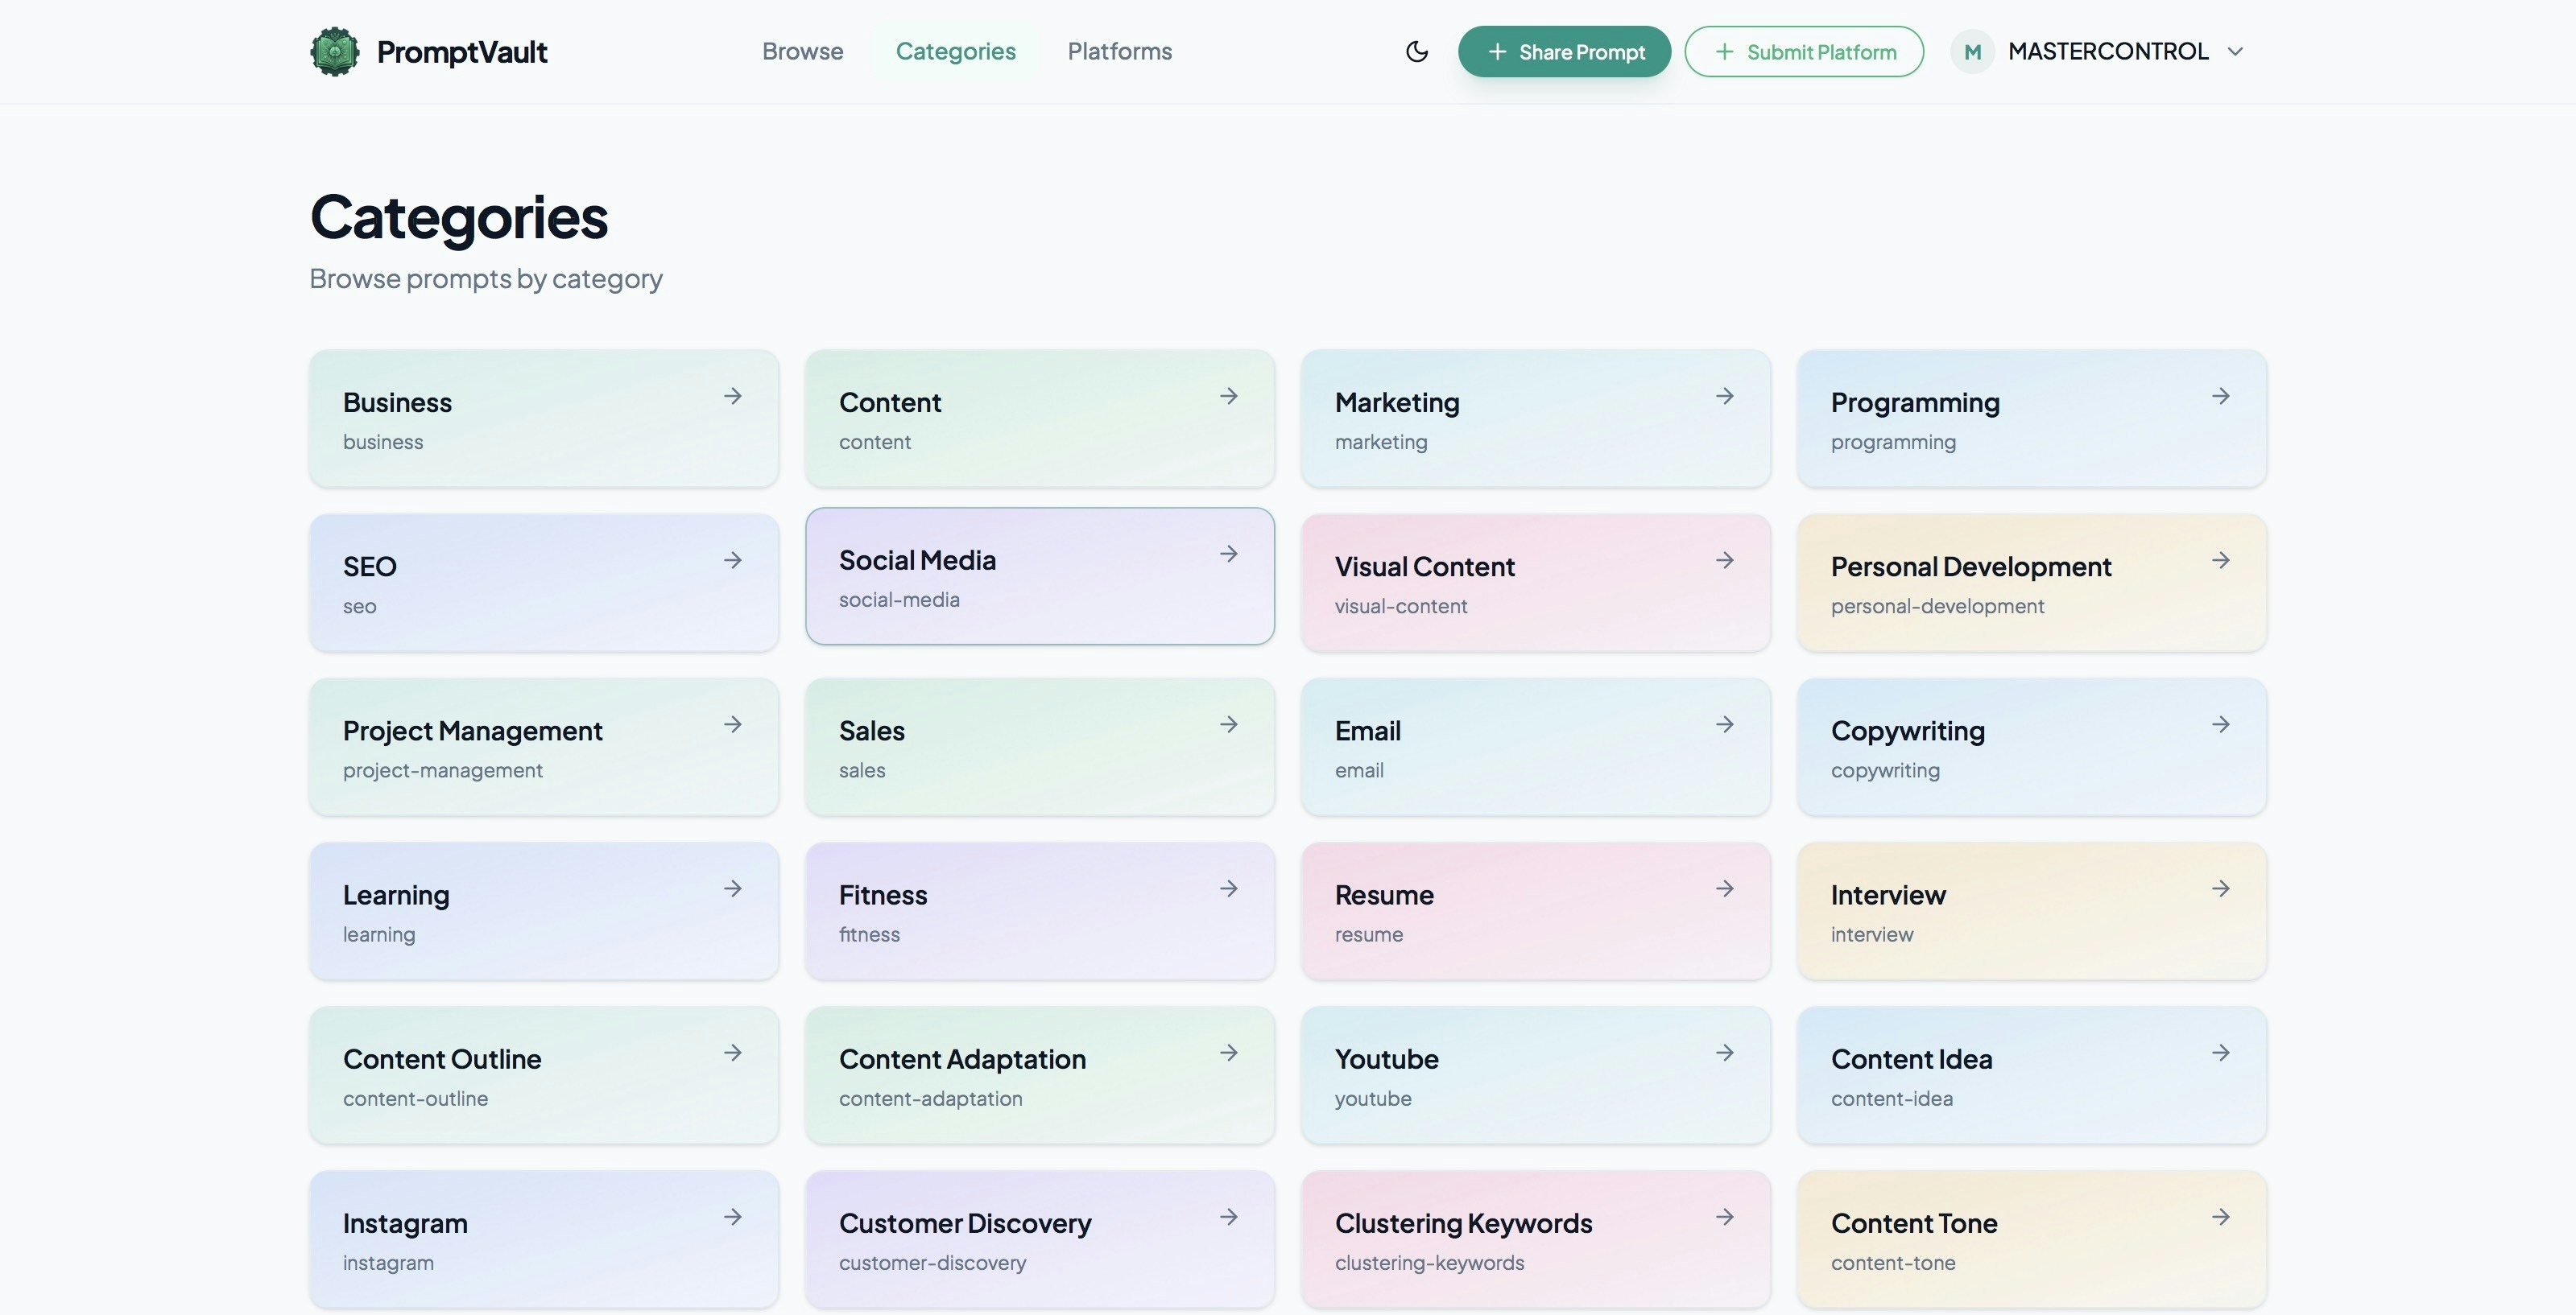Open the Clustering Keywords category
This screenshot has height=1315, width=2576.
1535,1239
